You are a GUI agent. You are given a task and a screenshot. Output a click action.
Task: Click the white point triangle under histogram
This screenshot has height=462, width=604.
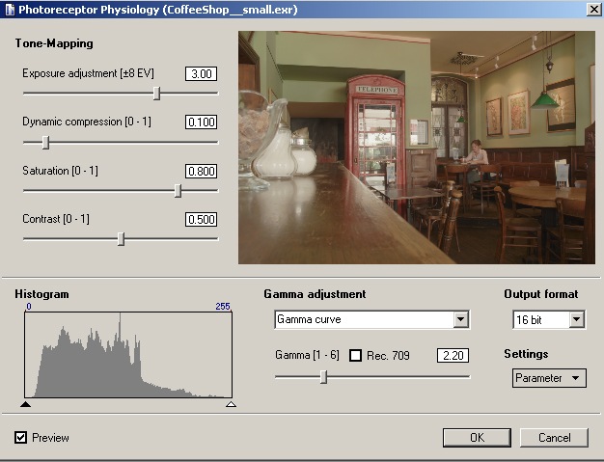(231, 405)
